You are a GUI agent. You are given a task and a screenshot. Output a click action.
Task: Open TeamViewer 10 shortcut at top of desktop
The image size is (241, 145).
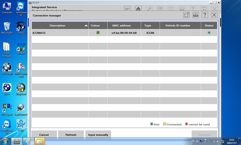21,9
